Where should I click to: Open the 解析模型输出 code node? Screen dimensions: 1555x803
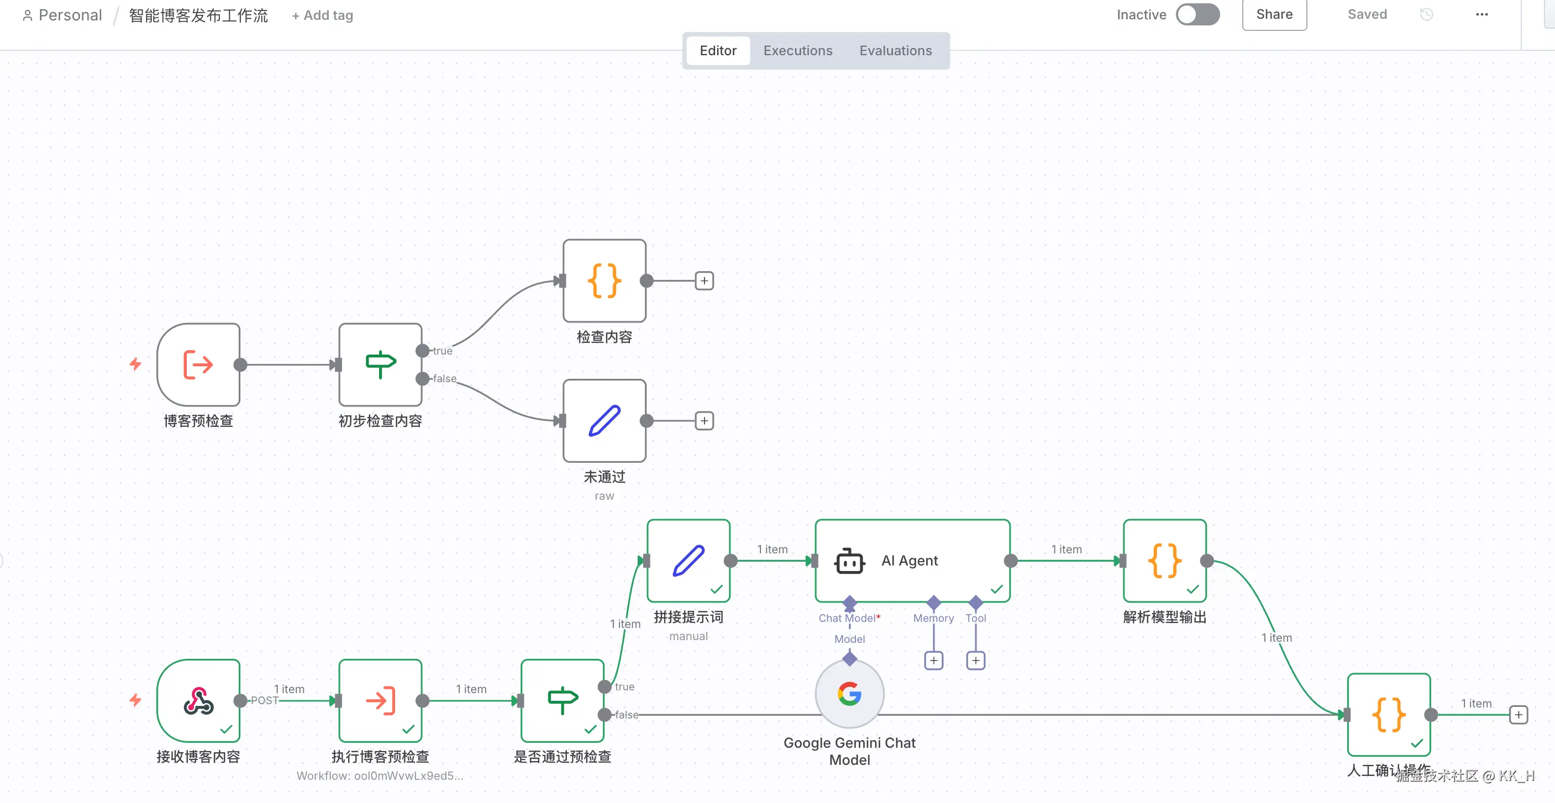coord(1164,561)
